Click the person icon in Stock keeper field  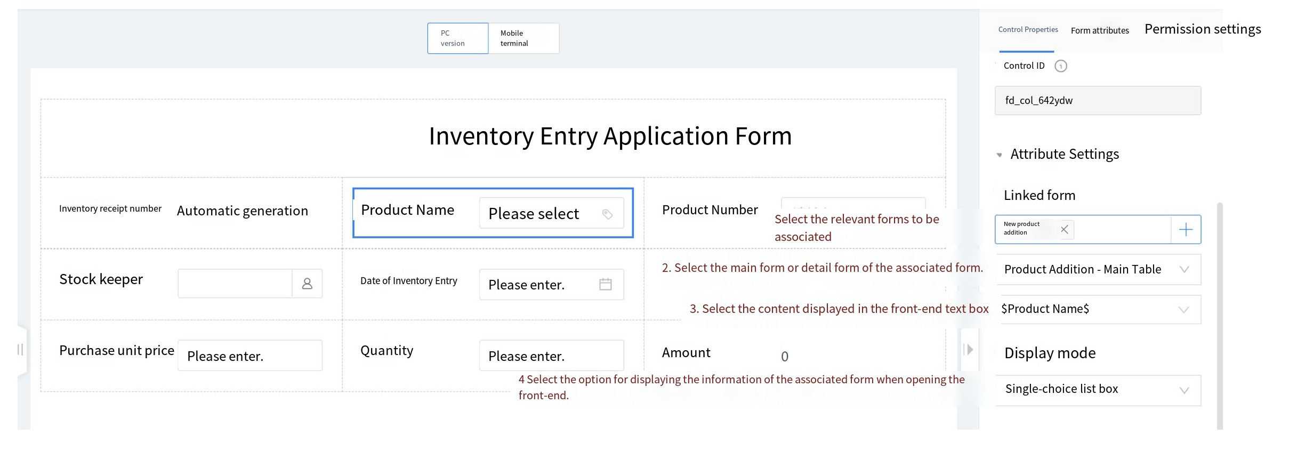307,284
